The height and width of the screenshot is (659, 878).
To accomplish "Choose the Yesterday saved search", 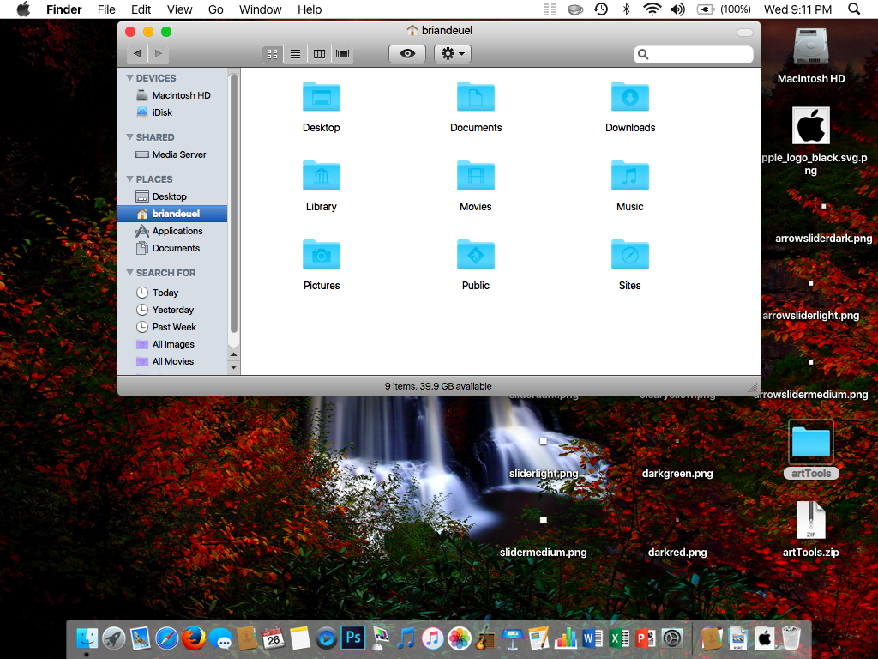I will [172, 310].
